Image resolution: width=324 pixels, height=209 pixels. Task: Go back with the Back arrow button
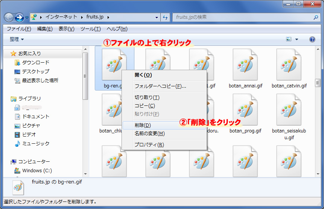[9, 18]
